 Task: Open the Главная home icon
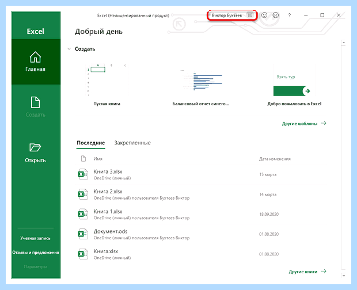coord(35,57)
